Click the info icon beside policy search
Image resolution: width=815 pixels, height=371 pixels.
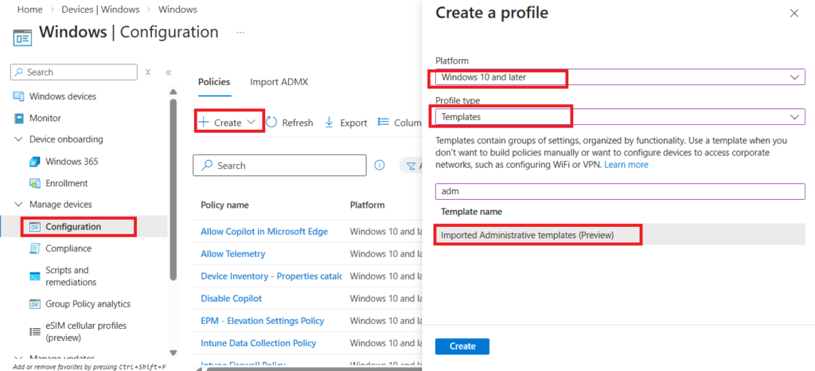(x=380, y=166)
